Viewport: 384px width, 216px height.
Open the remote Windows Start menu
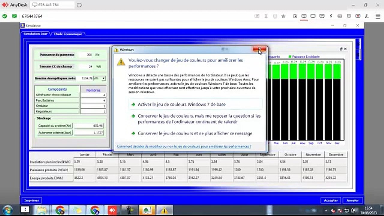click(7, 210)
